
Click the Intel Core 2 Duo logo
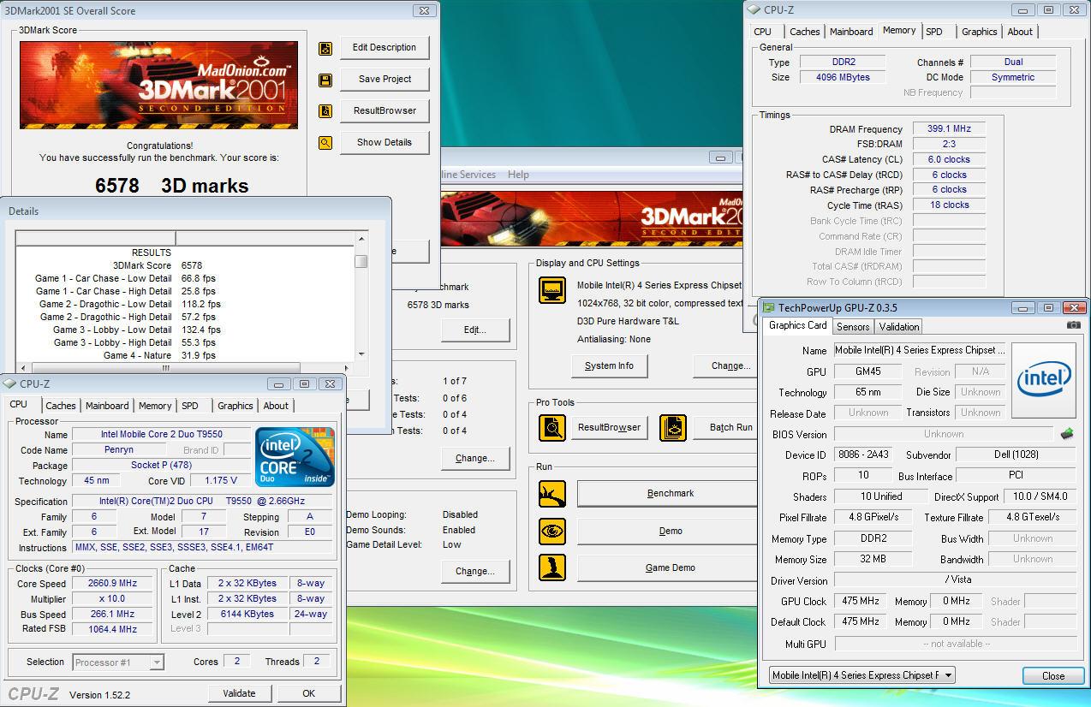coord(295,458)
